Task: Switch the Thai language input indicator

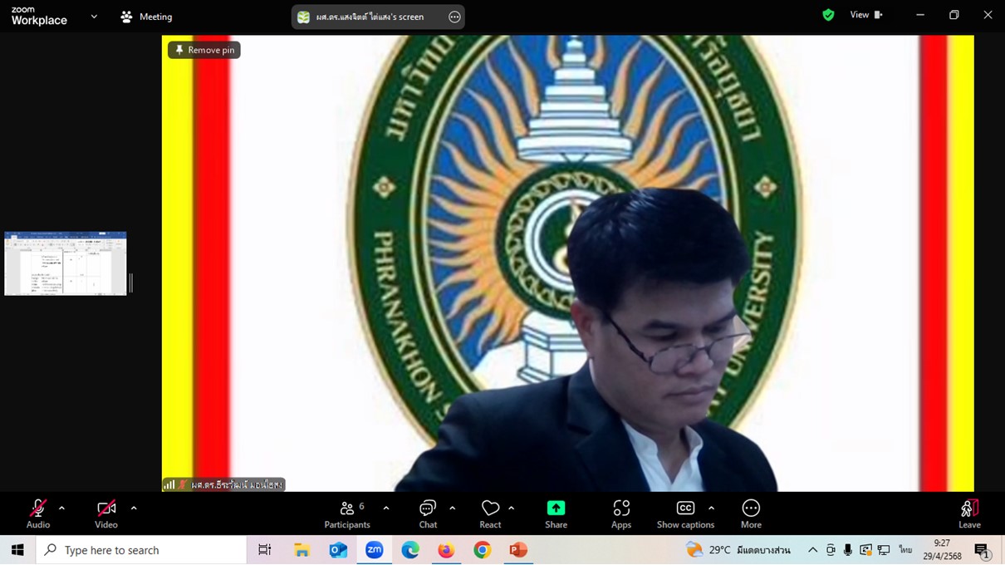Action: [905, 550]
